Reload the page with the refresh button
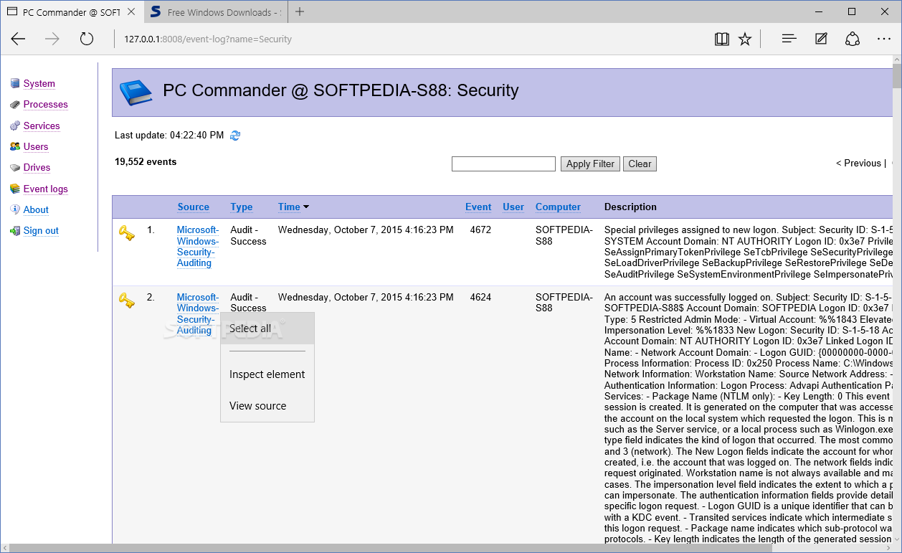902x553 pixels. point(87,39)
